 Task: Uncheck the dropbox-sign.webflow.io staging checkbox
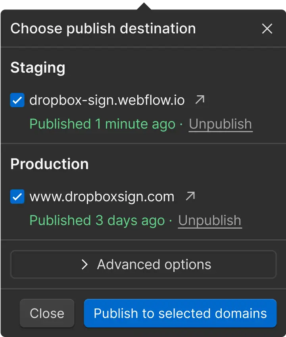[x=17, y=100]
